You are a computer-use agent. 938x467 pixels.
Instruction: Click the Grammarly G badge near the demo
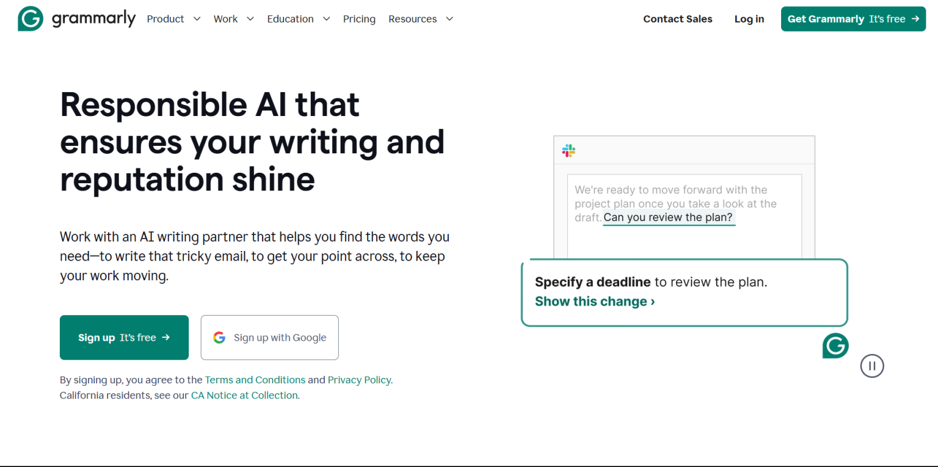tap(835, 346)
